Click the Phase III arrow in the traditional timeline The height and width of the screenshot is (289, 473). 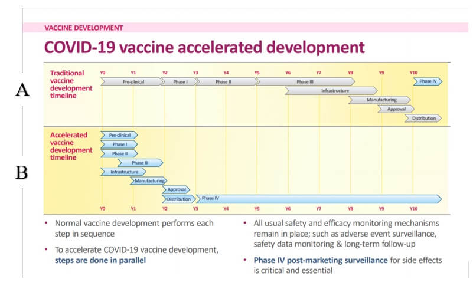305,82
